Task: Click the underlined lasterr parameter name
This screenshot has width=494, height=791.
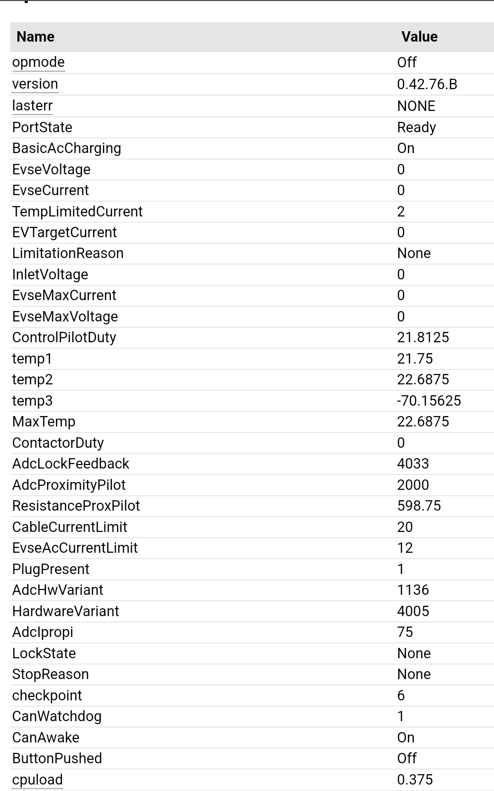Action: pos(32,106)
